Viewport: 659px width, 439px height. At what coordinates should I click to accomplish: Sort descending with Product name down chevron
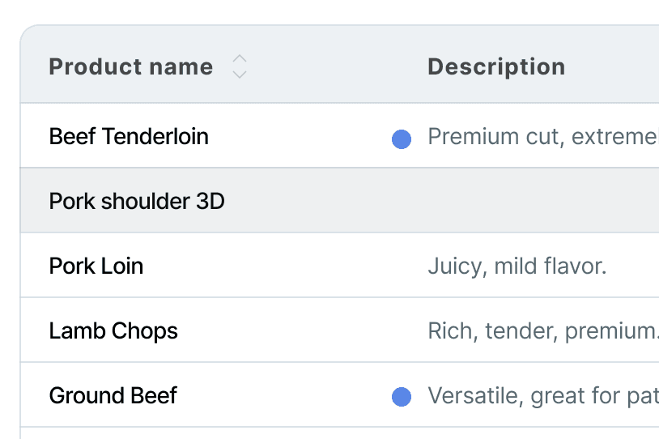tap(240, 74)
